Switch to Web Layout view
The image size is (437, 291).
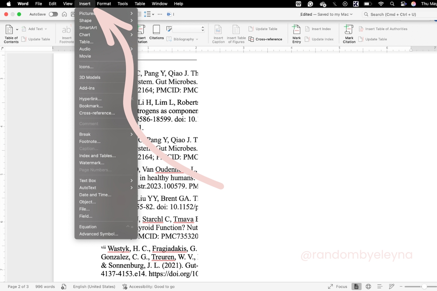368,286
